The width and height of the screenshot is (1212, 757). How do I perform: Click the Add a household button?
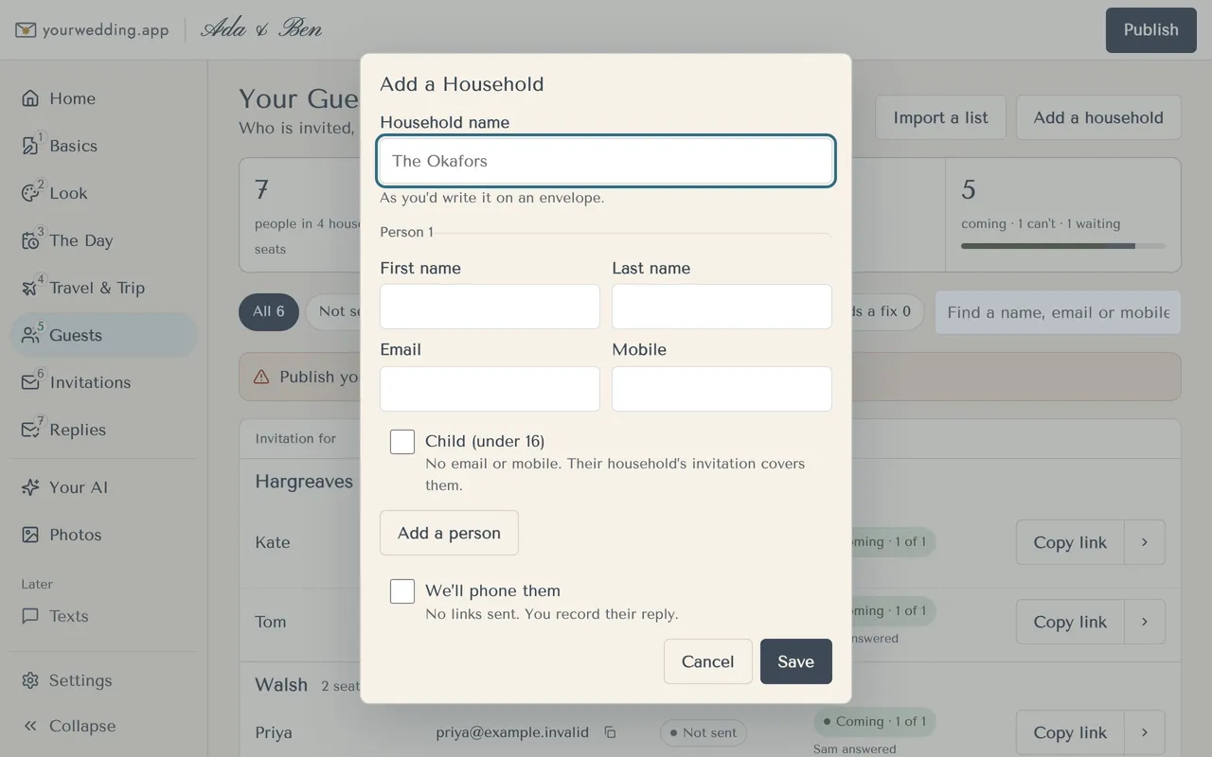pos(1098,117)
